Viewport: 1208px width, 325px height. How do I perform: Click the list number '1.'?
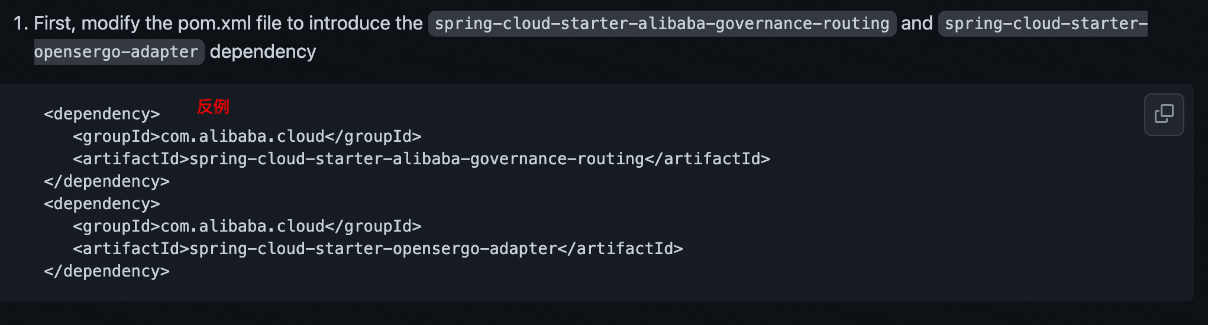pos(21,23)
